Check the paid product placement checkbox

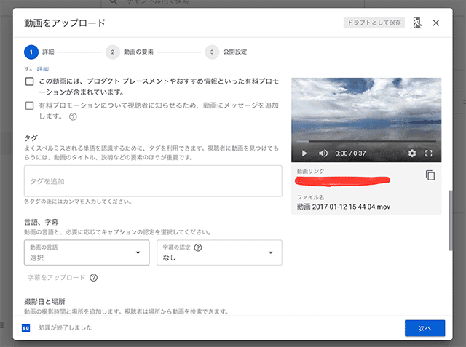(x=29, y=81)
